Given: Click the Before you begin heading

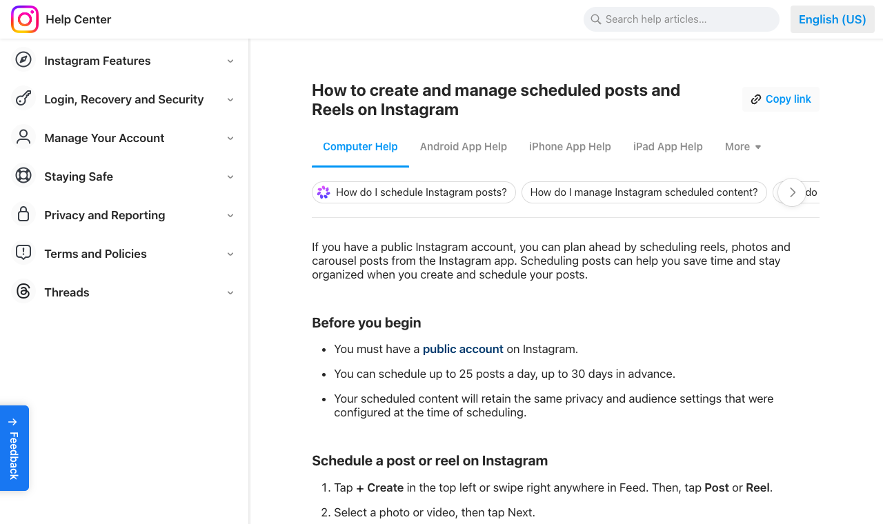Looking at the screenshot, I should click(x=366, y=323).
